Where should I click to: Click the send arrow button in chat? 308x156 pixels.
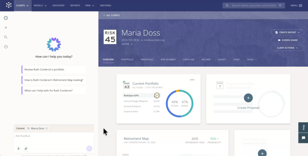89,148
